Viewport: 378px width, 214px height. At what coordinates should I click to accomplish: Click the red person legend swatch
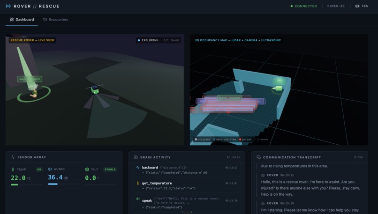240,140
